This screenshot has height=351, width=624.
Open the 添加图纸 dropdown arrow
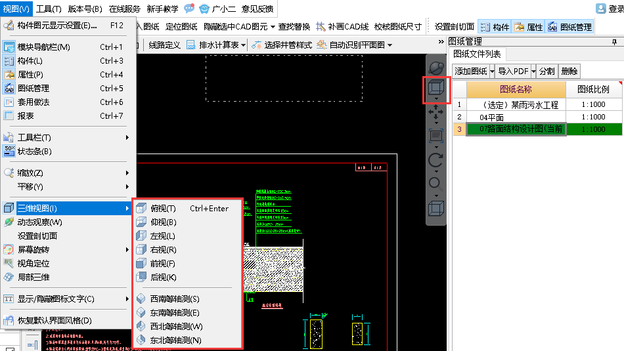(x=492, y=71)
